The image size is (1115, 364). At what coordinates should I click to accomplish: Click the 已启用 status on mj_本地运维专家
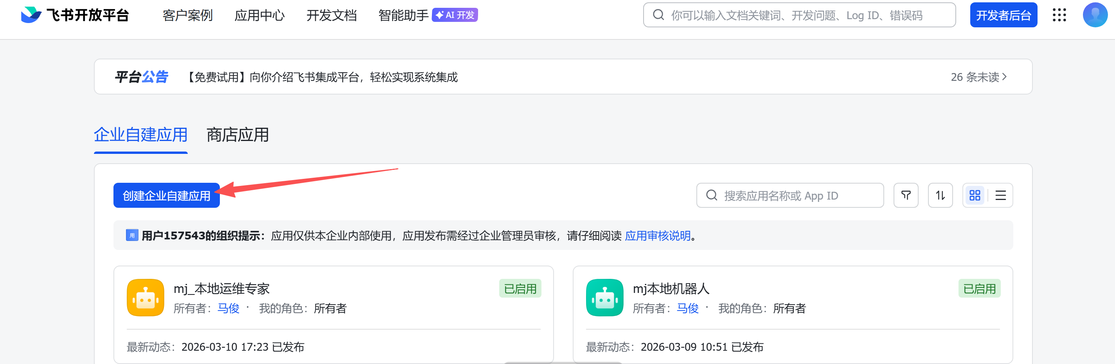[520, 288]
